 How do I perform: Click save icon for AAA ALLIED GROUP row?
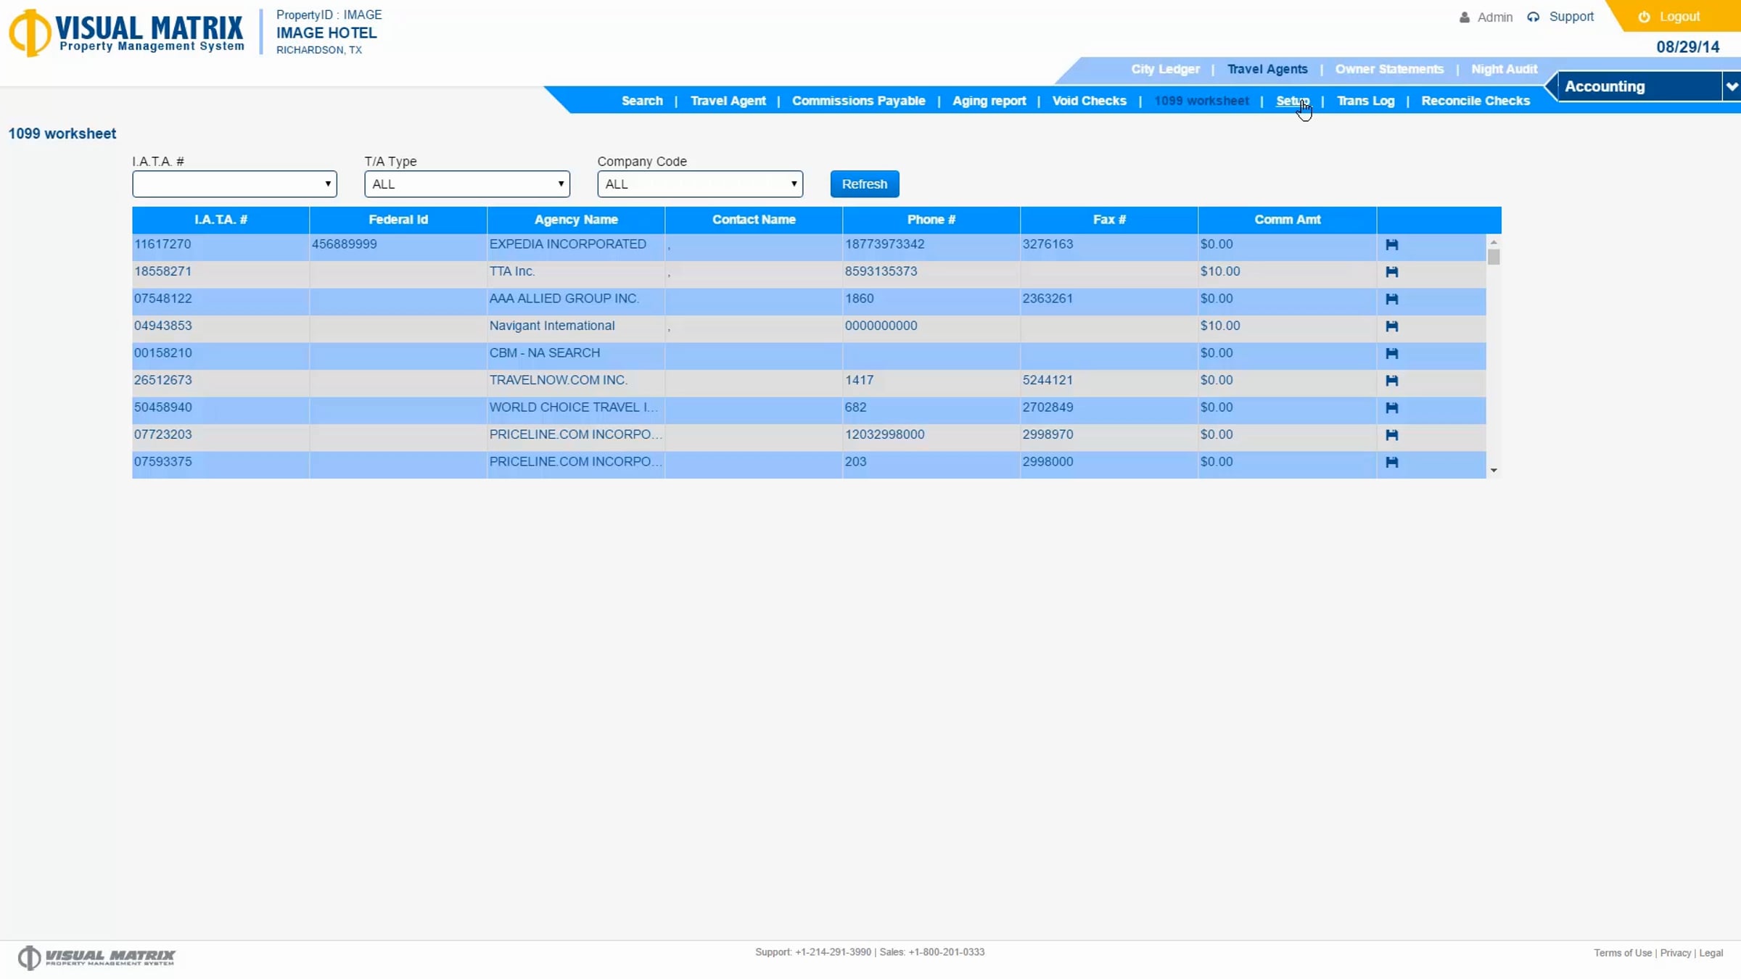tap(1391, 299)
